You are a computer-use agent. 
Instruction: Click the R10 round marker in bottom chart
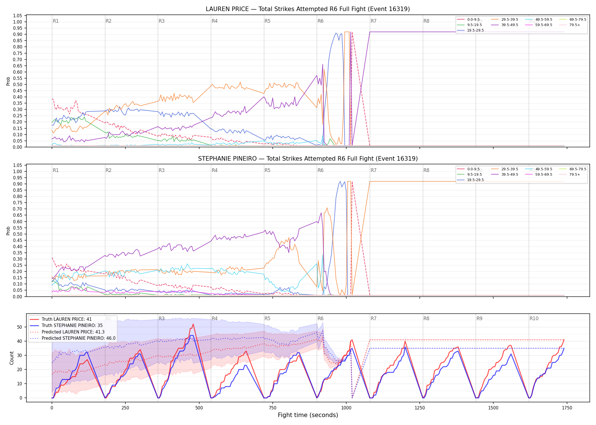534,318
